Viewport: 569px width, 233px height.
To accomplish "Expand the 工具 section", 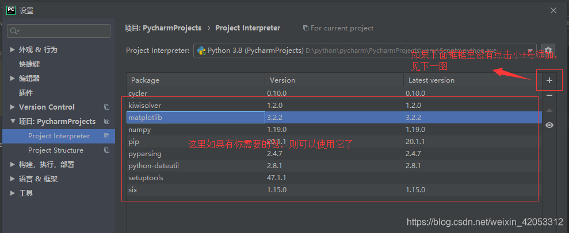I will pos(13,193).
